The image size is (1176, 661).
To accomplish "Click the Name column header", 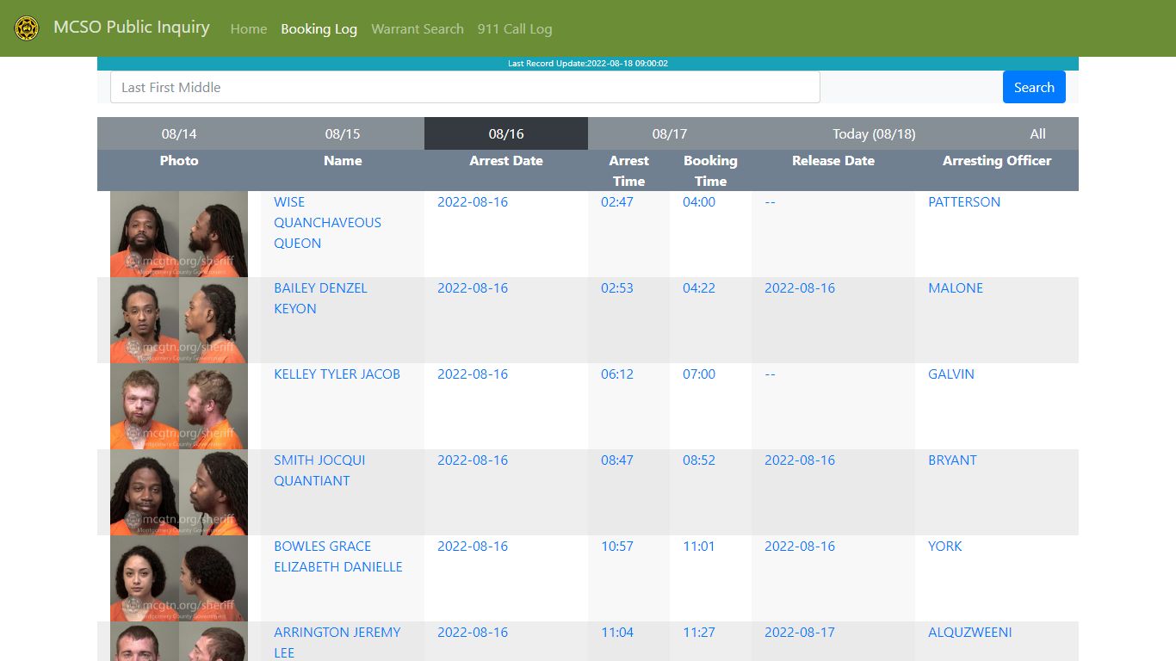I will 343,160.
